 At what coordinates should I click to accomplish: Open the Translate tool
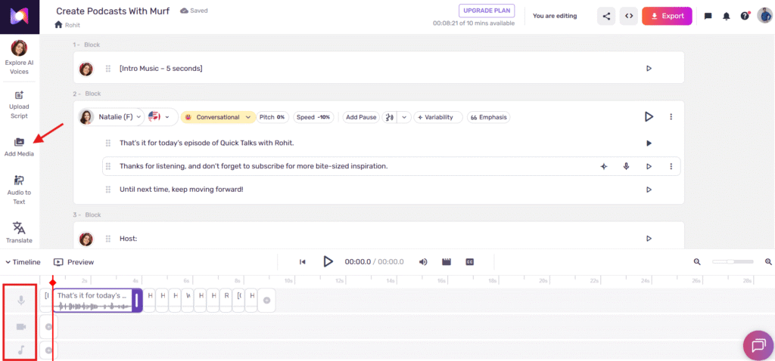[19, 233]
